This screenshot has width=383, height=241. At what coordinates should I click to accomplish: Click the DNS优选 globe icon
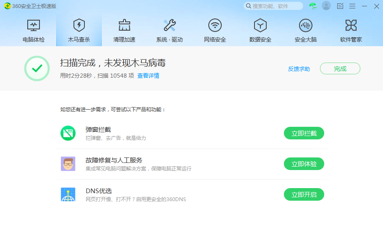[x=68, y=194]
